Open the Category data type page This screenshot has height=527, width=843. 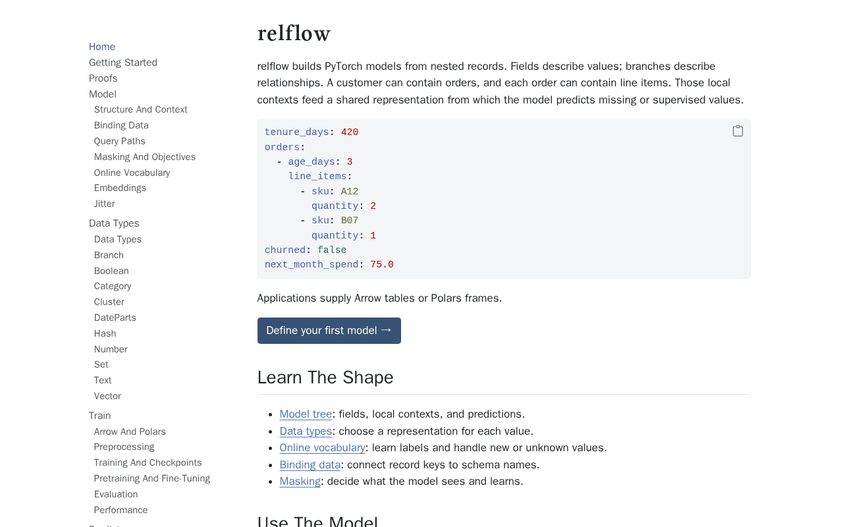coord(113,286)
